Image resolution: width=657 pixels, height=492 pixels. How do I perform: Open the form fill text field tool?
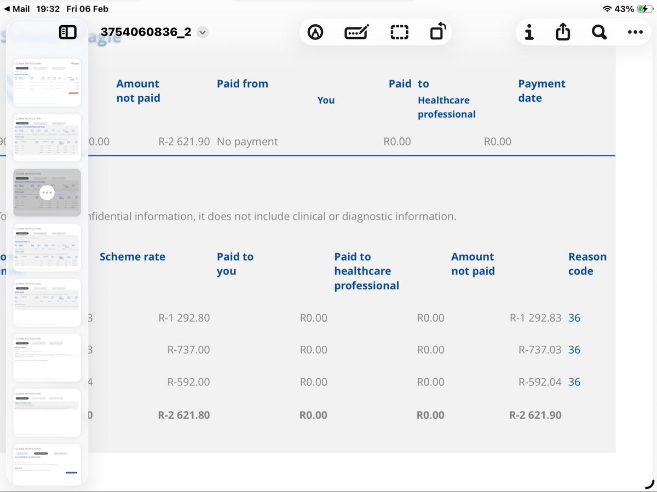tap(356, 33)
